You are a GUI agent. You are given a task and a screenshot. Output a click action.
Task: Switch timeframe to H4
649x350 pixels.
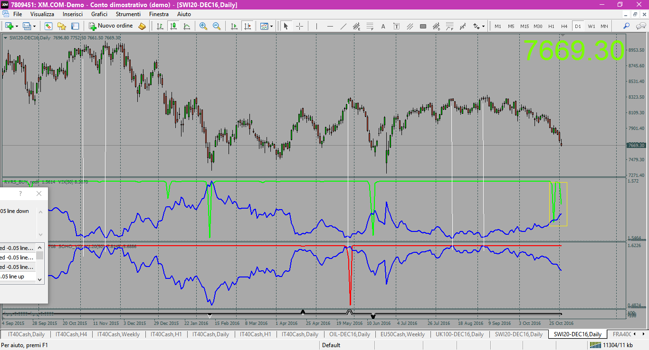564,26
